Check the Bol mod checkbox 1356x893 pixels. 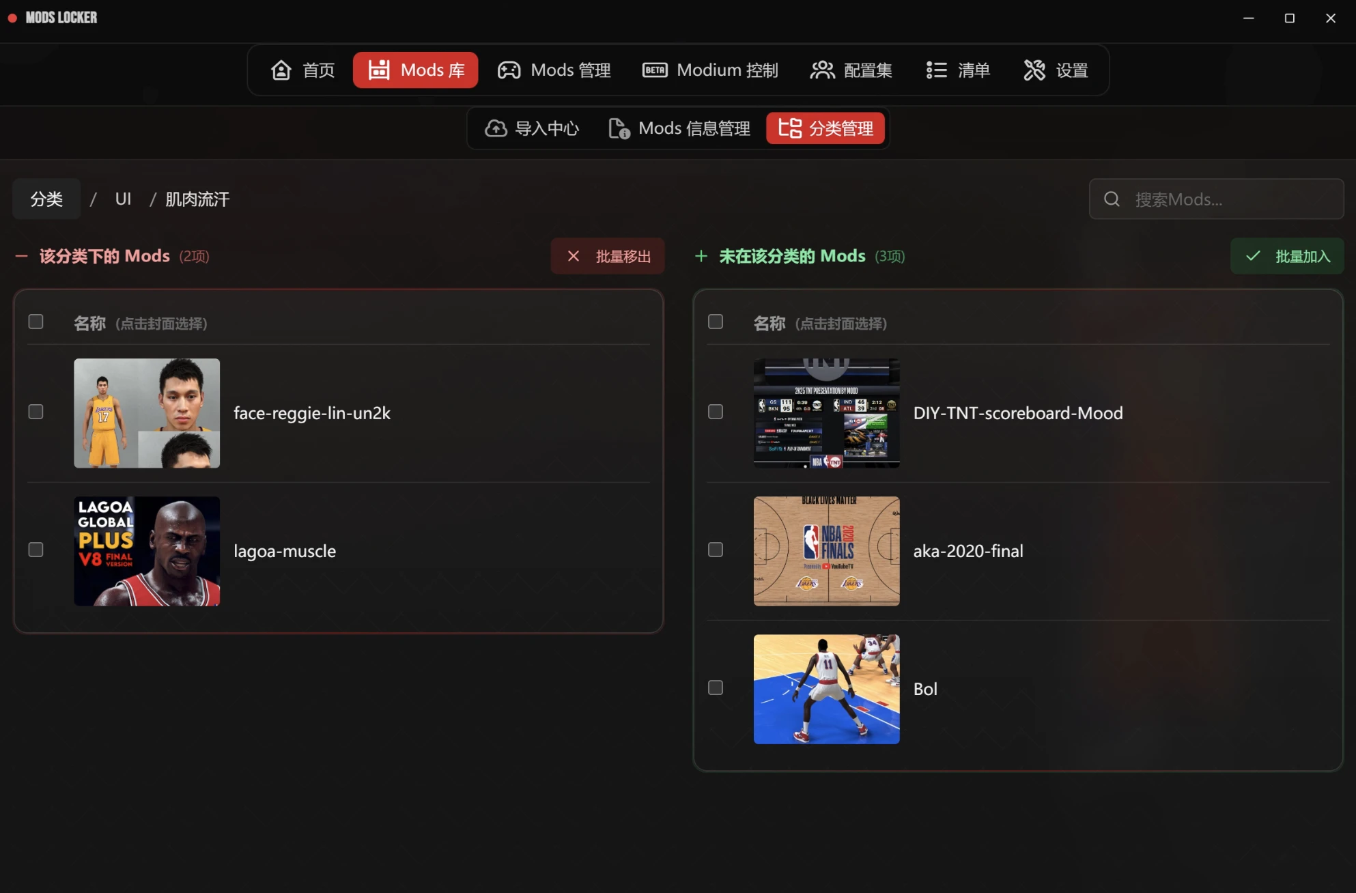(x=716, y=688)
